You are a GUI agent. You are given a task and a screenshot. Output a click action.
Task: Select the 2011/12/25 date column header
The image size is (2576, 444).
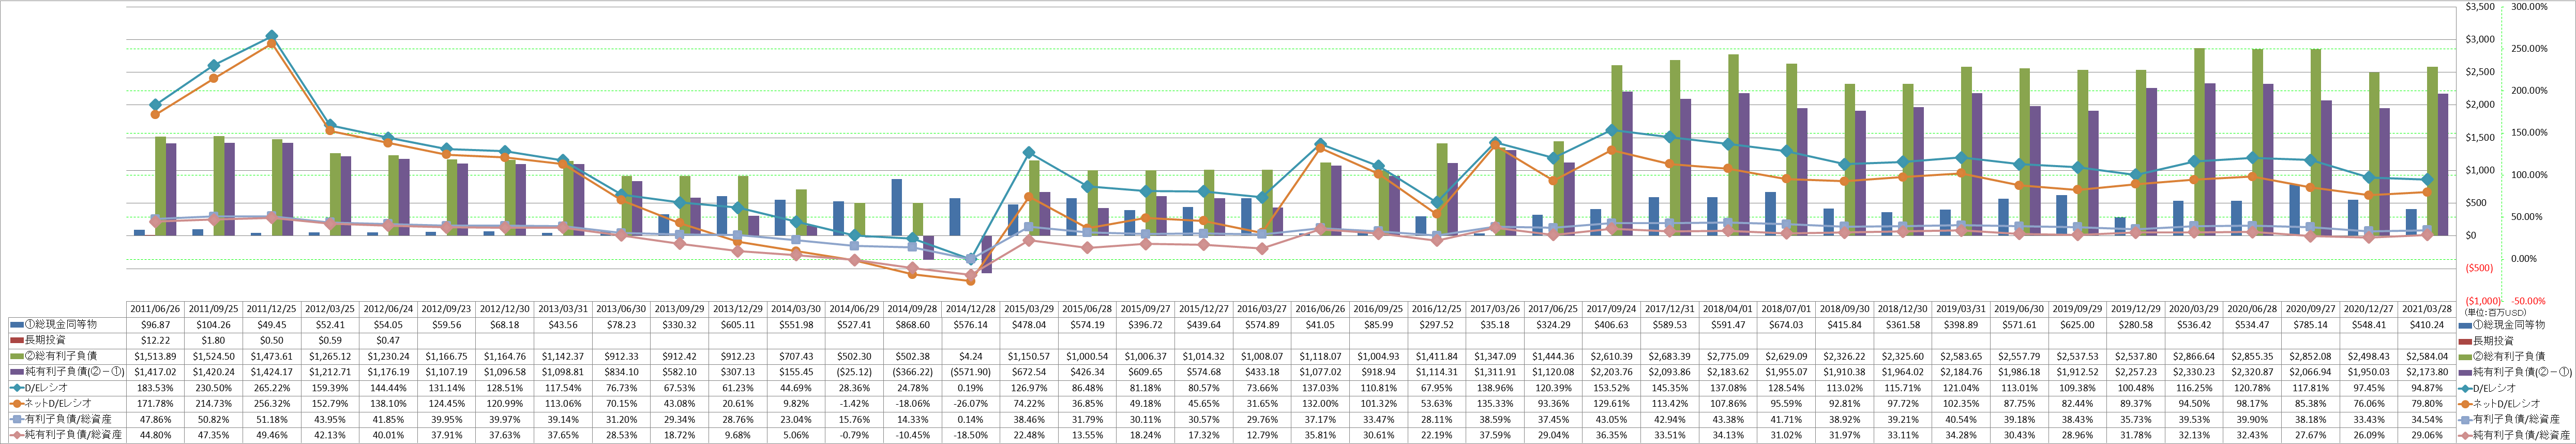coord(272,310)
